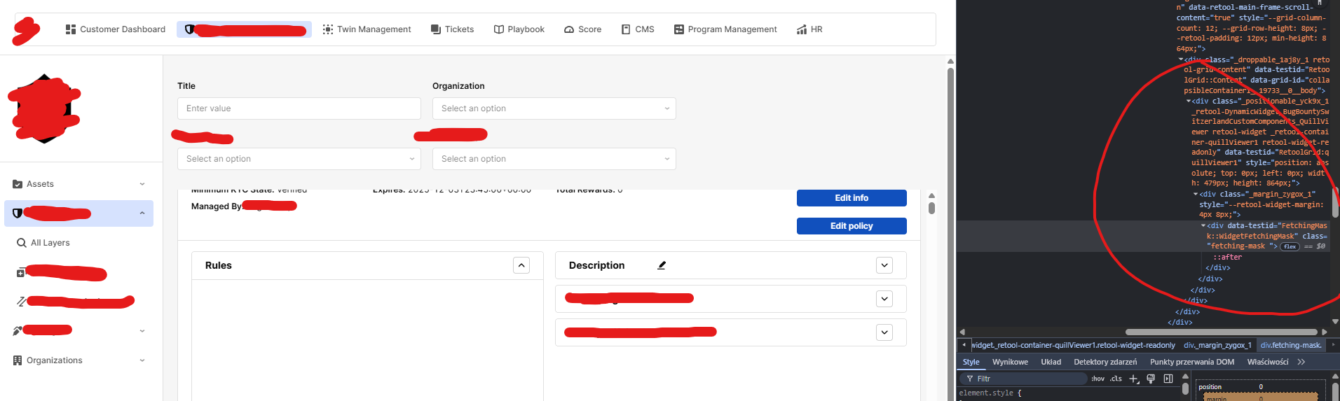Switch to the Wynikowe tab
This screenshot has width=1340, height=401.
click(x=1010, y=362)
